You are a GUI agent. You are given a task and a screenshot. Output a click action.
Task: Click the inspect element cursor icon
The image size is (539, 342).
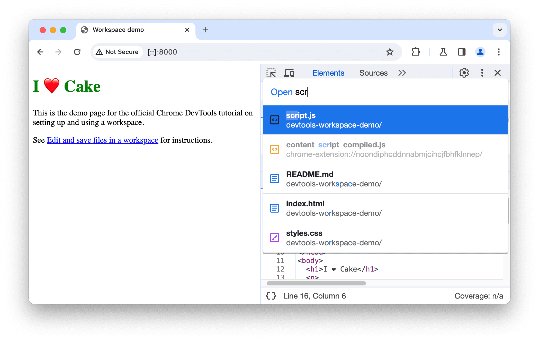[272, 73]
